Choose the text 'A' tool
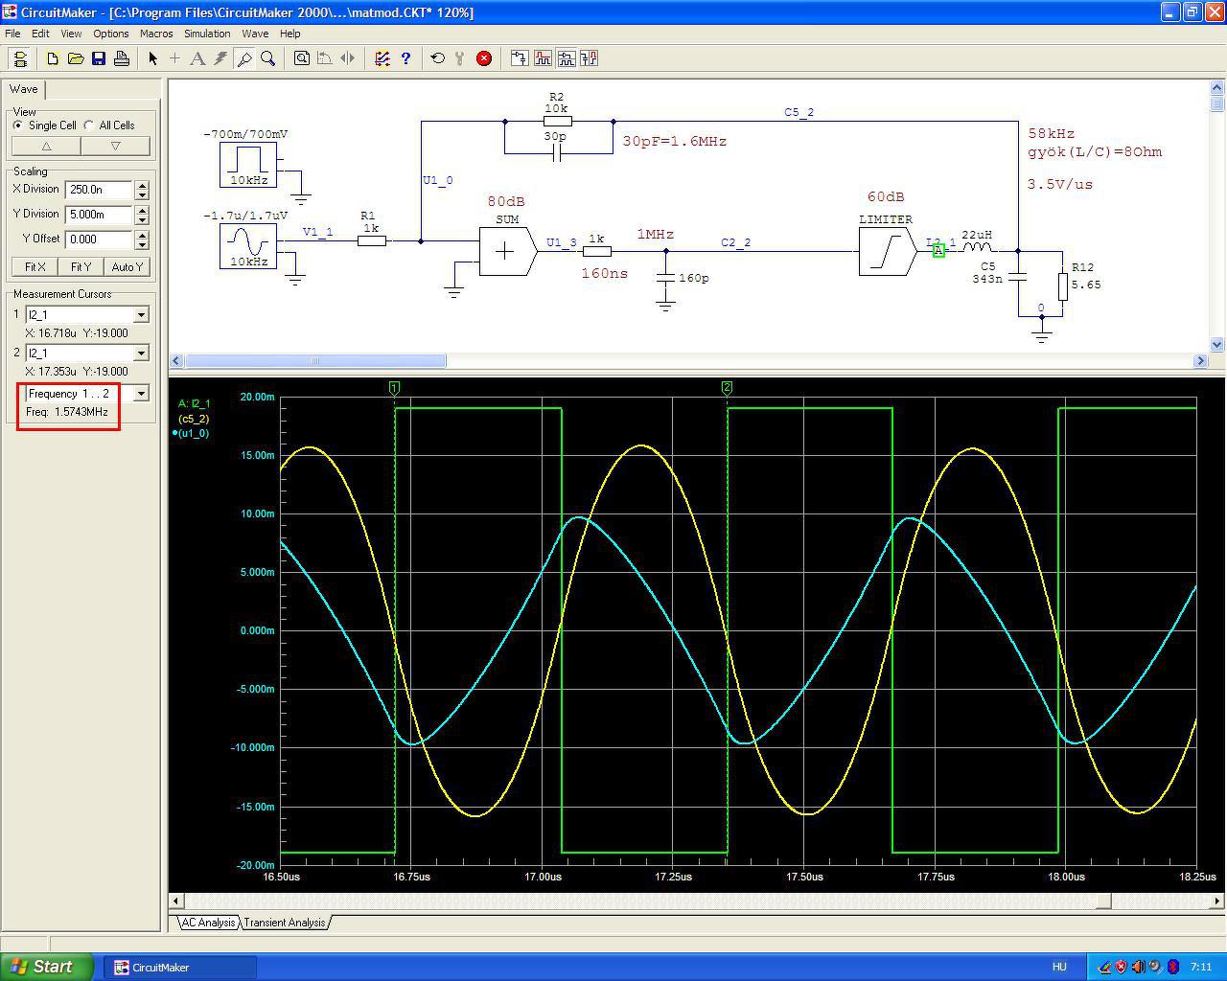This screenshot has height=981, width=1227. (197, 58)
